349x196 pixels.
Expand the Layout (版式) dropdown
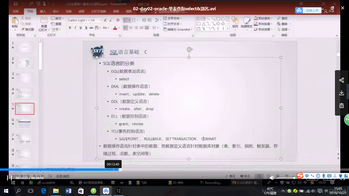[57, 18]
